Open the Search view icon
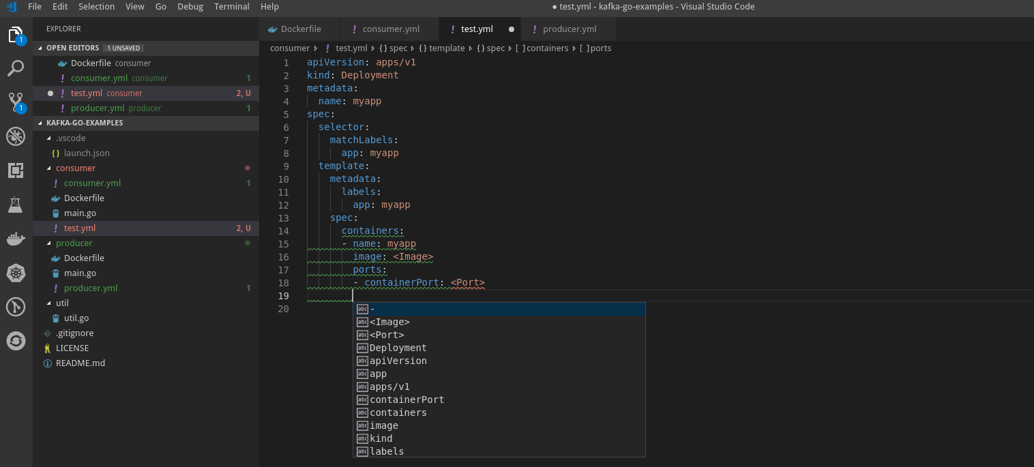The width and height of the screenshot is (1034, 467). pyautogui.click(x=16, y=68)
